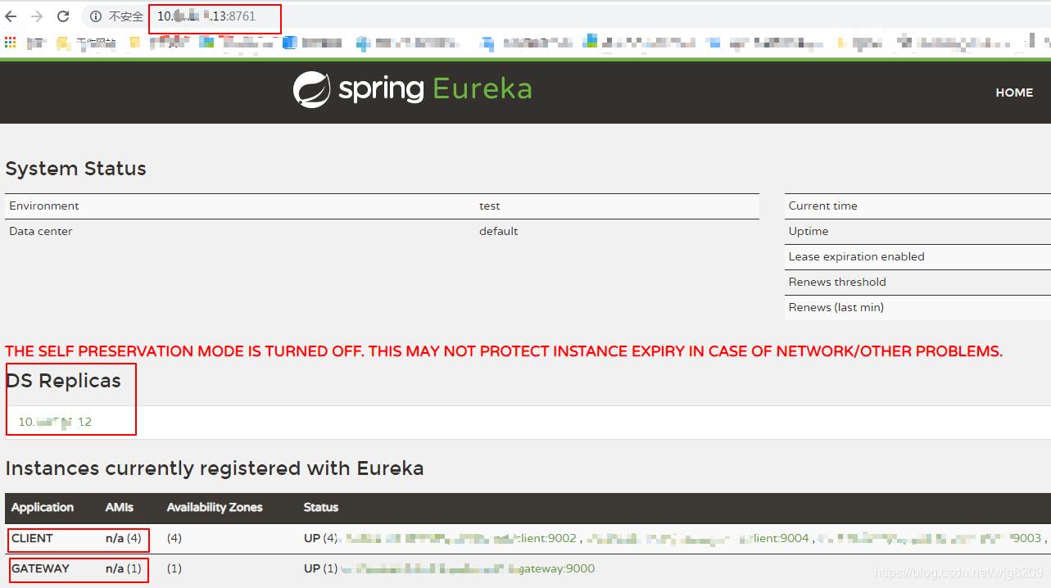Viewport: 1051px width, 588px height.
Task: Click the Renews (last min) label
Action: pyautogui.click(x=836, y=307)
